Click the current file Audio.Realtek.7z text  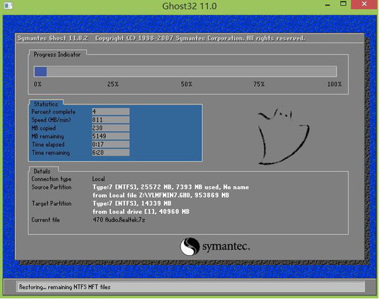(119, 220)
